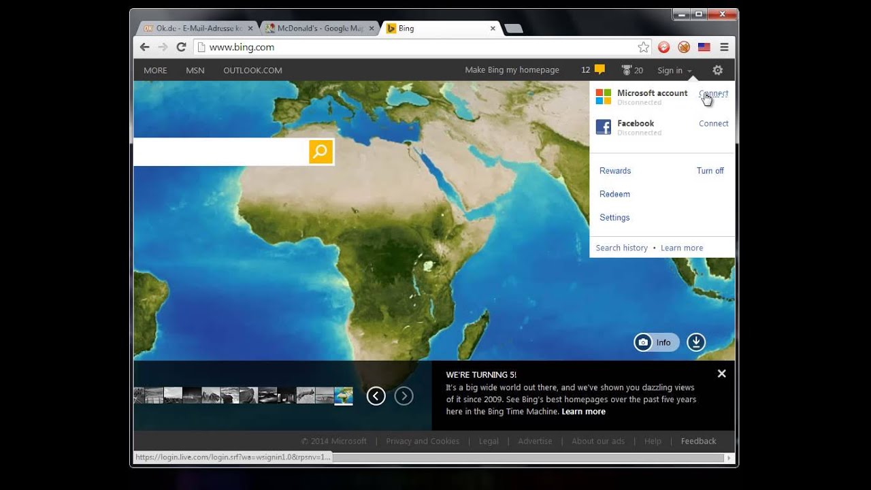The height and width of the screenshot is (490, 871).
Task: Close the Bing tab
Action: coord(493,29)
